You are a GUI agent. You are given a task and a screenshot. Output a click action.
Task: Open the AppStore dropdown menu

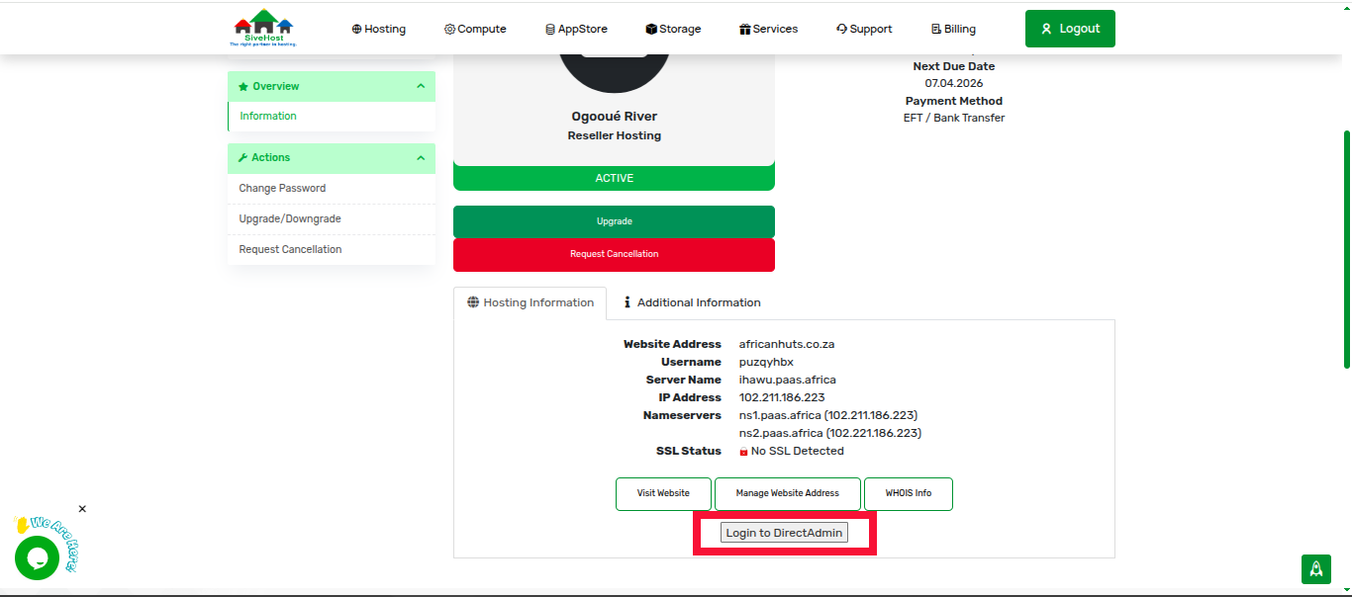tap(576, 29)
